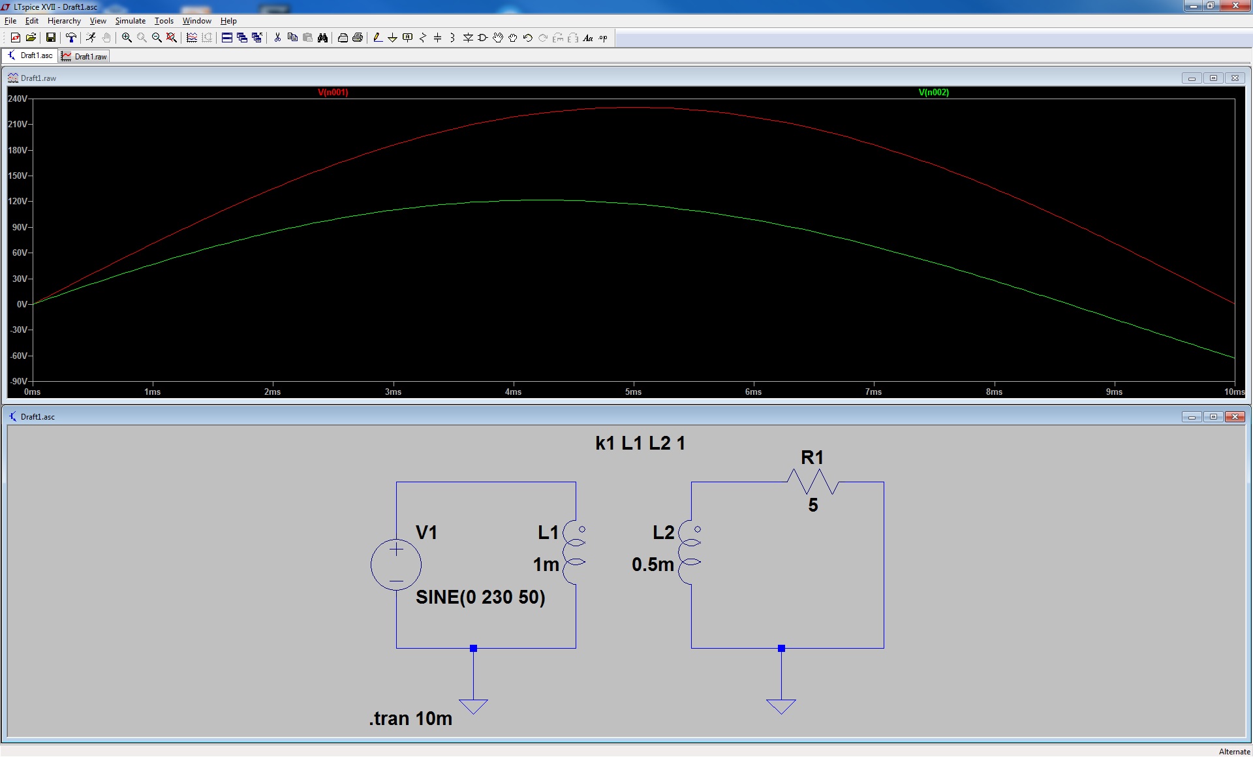Open the Hierarchy menu

point(64,21)
